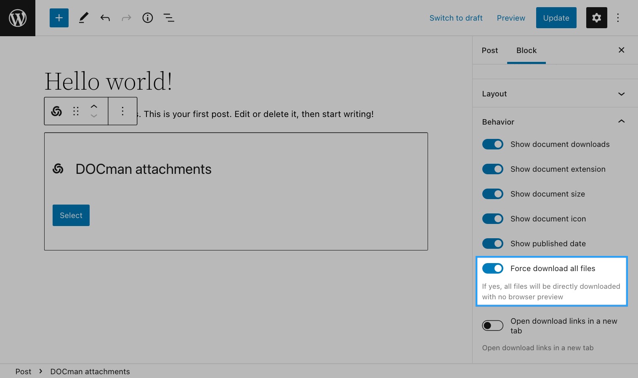Expand the Layout panel chevron
The image size is (638, 378).
tap(621, 94)
